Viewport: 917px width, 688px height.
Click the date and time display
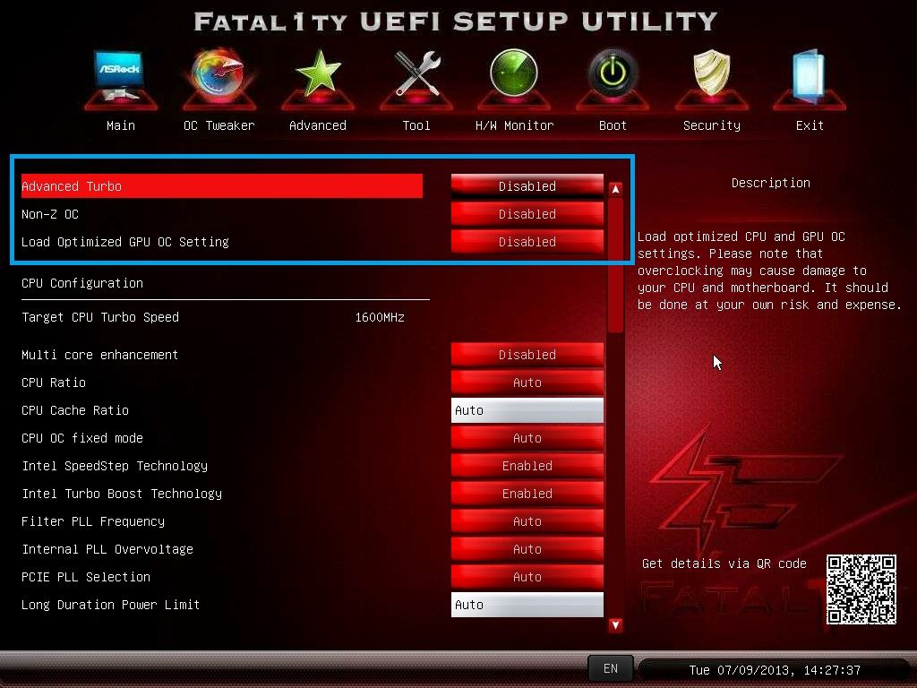(775, 670)
